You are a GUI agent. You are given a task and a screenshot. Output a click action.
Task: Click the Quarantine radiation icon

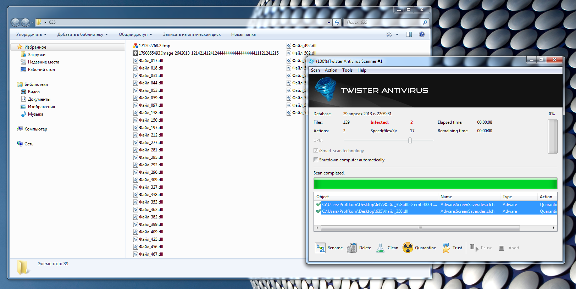(x=408, y=248)
